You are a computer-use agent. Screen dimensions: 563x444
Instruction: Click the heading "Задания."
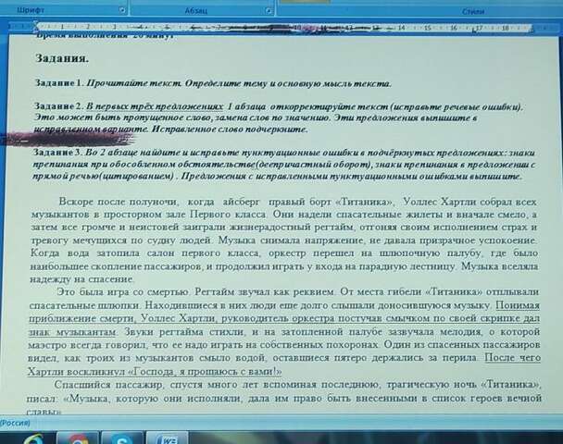click(62, 58)
